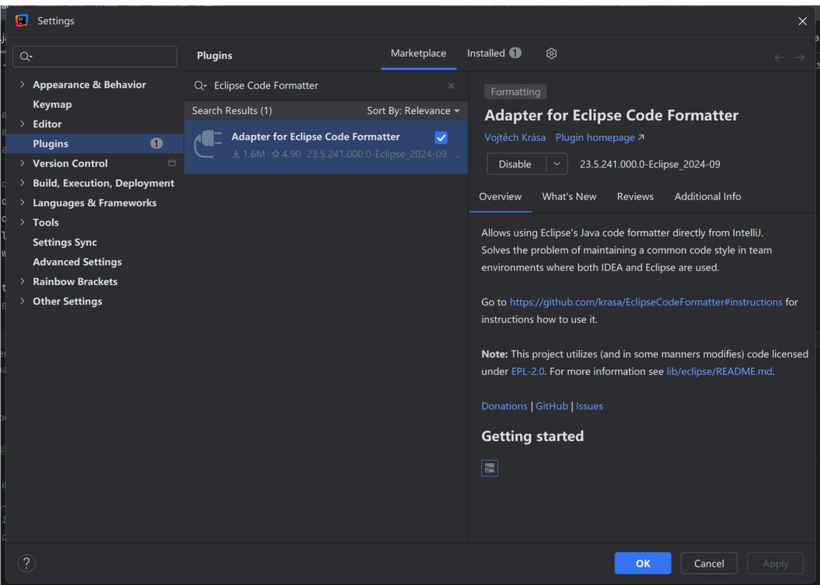
Task: Click the search magnifier in settings search
Action: coord(26,57)
